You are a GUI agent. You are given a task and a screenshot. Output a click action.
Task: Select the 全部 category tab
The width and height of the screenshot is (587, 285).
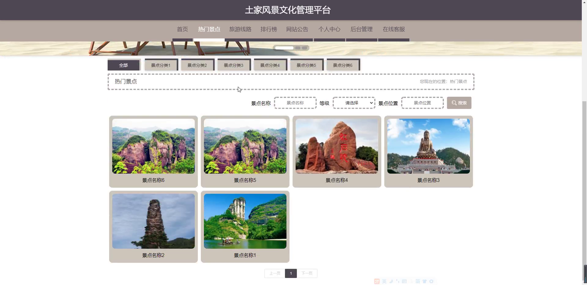124,65
